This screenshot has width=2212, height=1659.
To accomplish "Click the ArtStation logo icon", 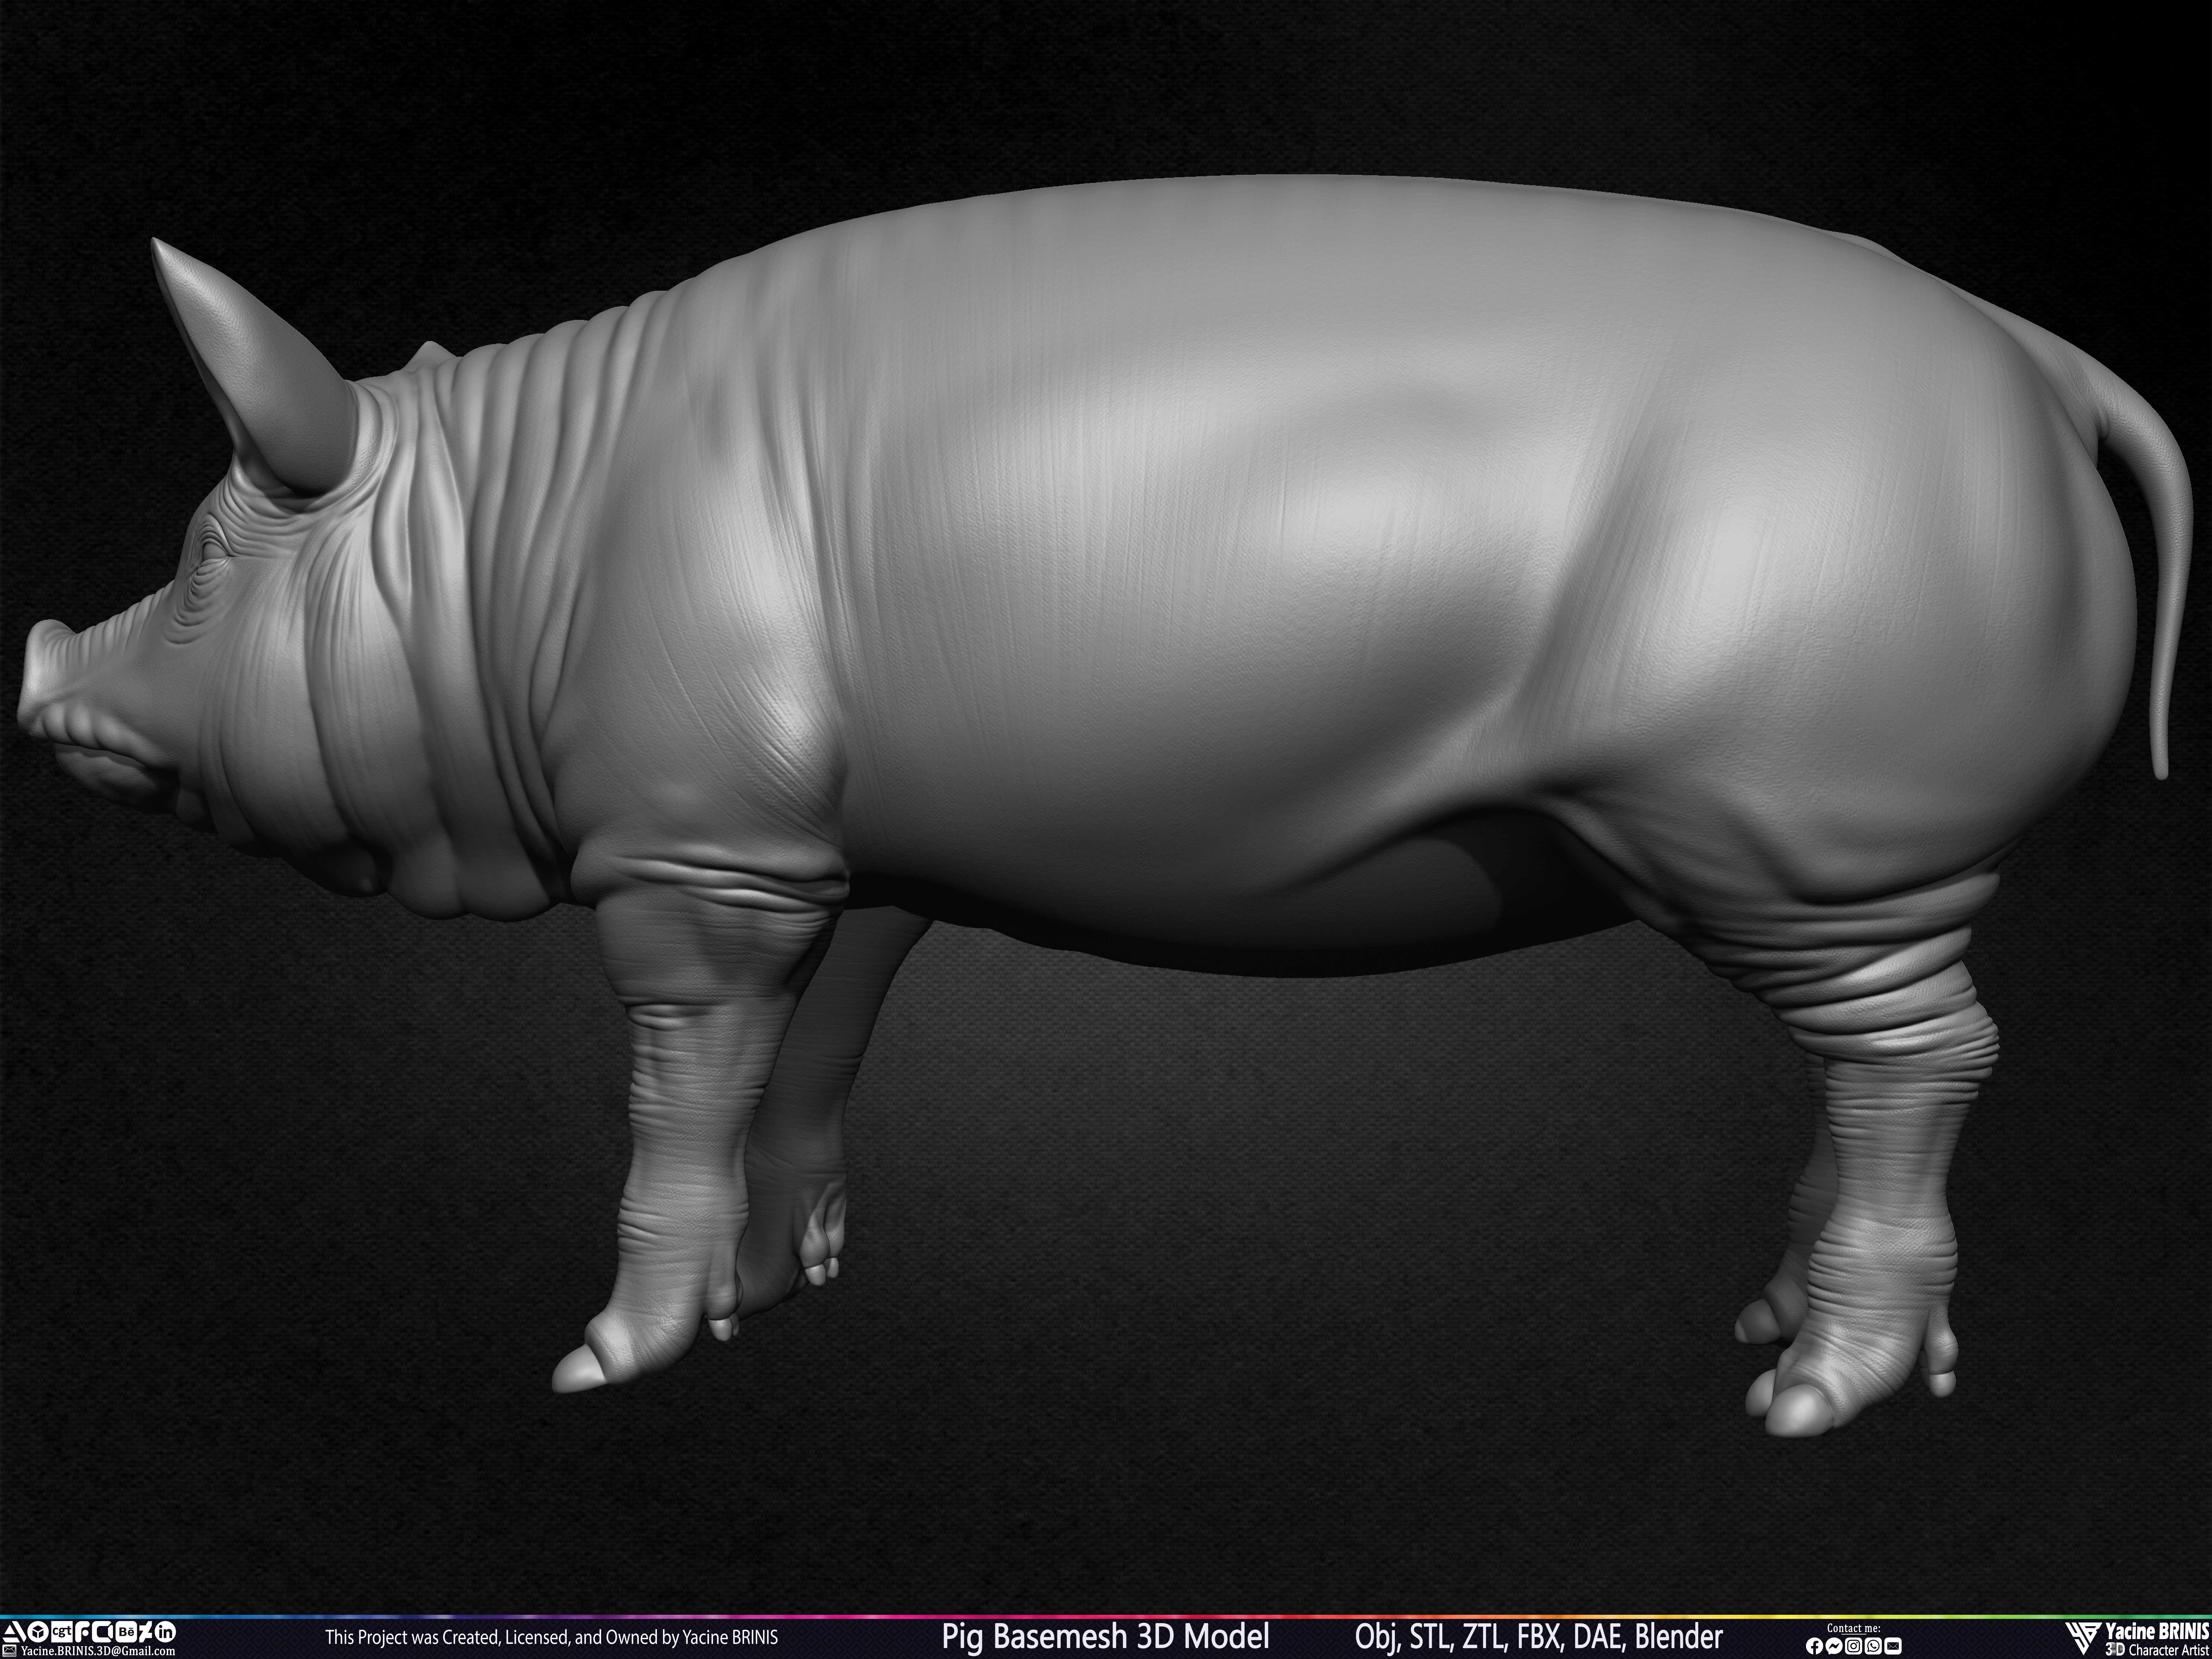I will 14,1632.
